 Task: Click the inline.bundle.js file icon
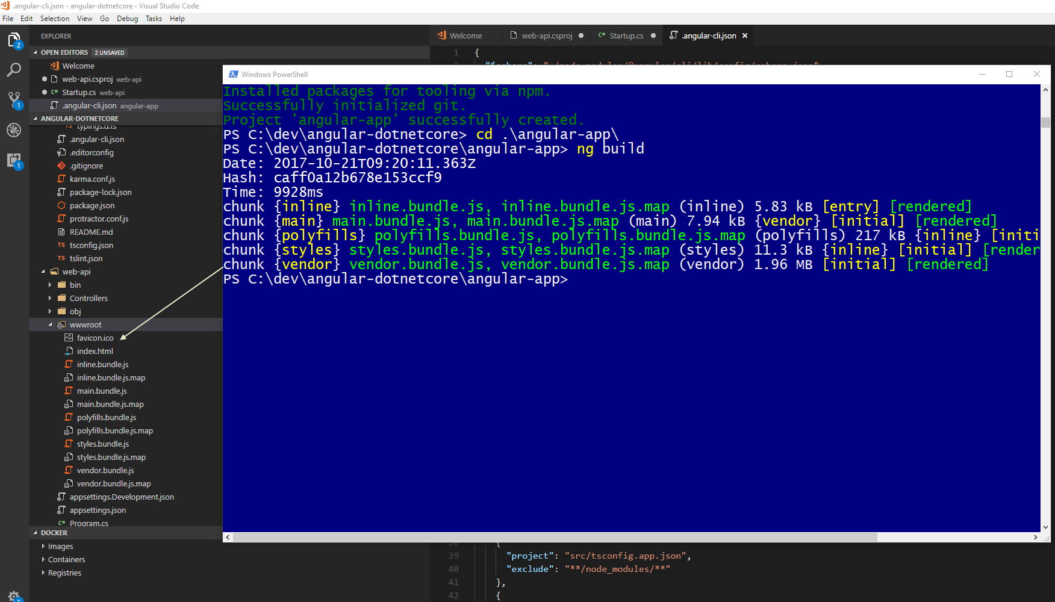[x=69, y=364]
